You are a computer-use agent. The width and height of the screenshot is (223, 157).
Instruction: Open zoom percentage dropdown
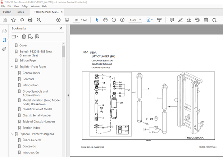point(140,20)
